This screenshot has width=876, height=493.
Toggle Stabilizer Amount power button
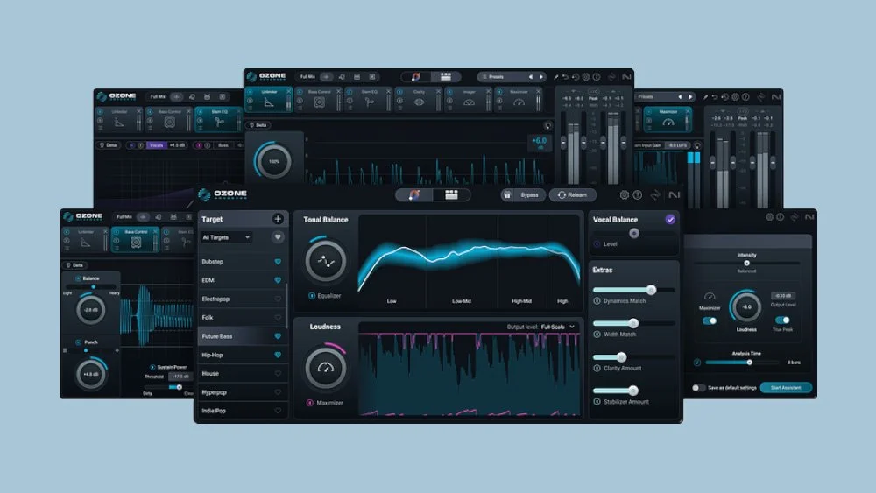pyautogui.click(x=597, y=402)
